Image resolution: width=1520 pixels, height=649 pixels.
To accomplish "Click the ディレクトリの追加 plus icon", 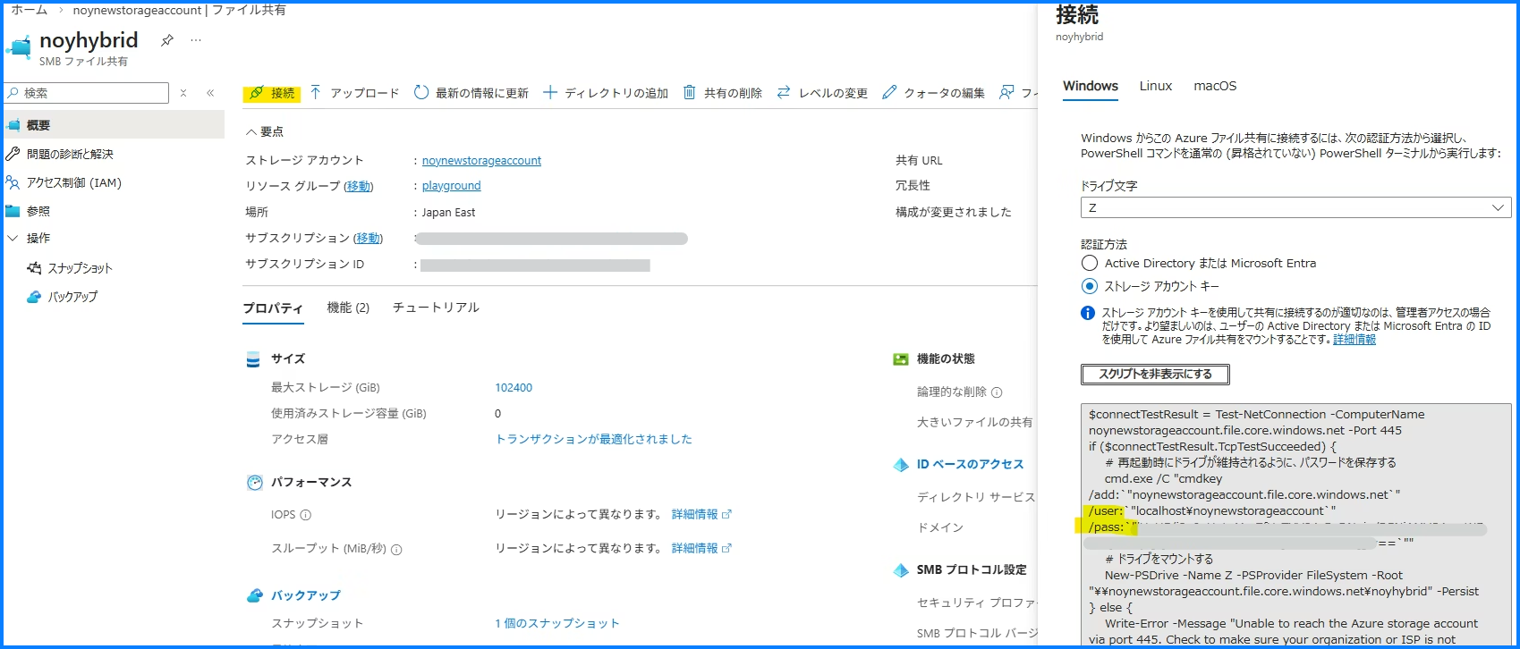I will (550, 93).
